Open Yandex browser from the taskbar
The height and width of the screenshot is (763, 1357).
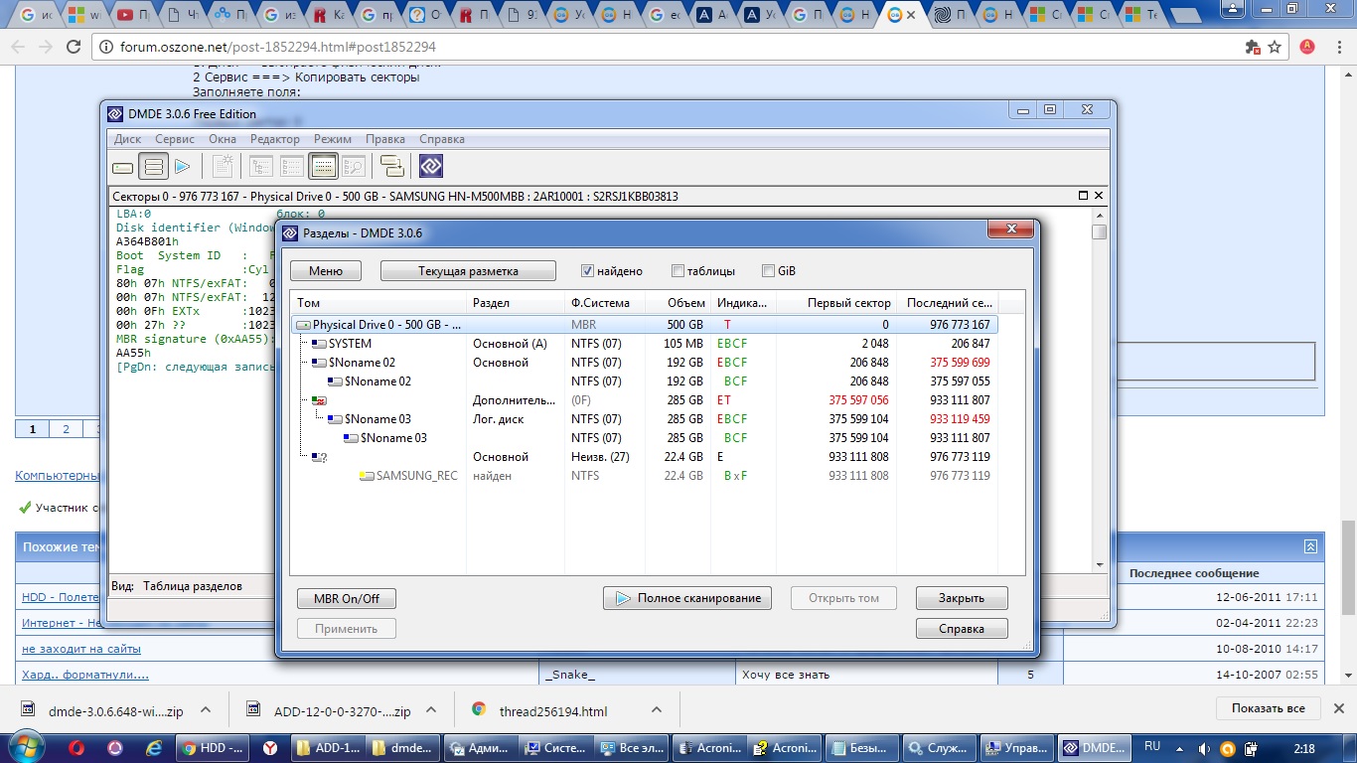(269, 748)
